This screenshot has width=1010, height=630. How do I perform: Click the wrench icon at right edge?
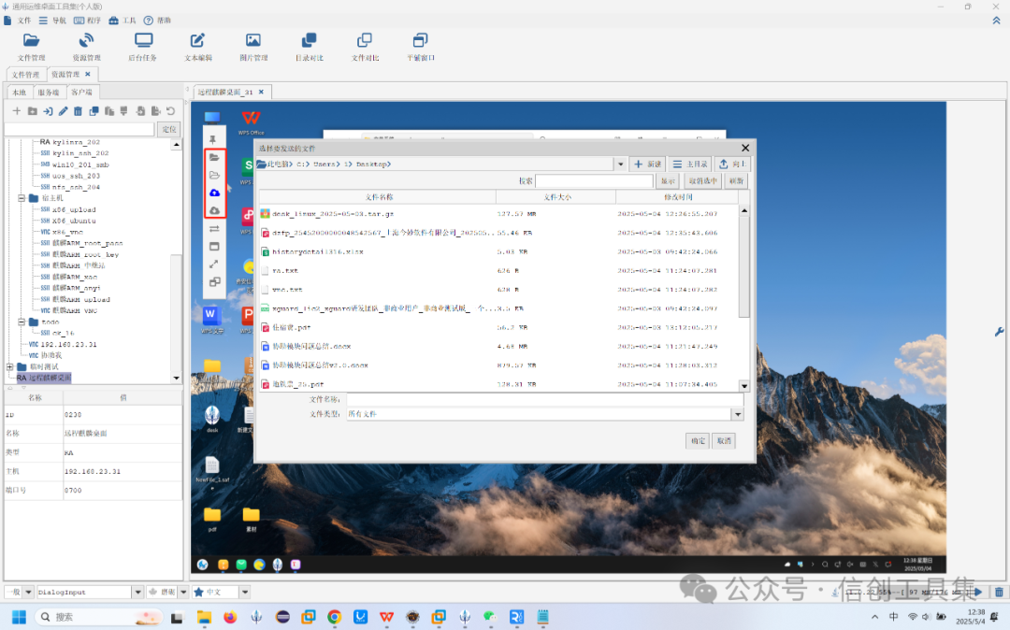pyautogui.click(x=999, y=332)
